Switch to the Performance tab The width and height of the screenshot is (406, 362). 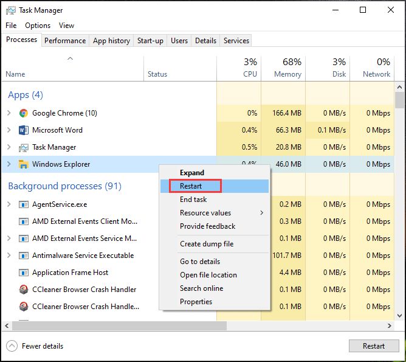(65, 41)
